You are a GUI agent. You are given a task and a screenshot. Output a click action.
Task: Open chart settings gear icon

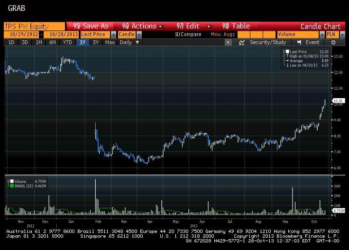[333, 42]
